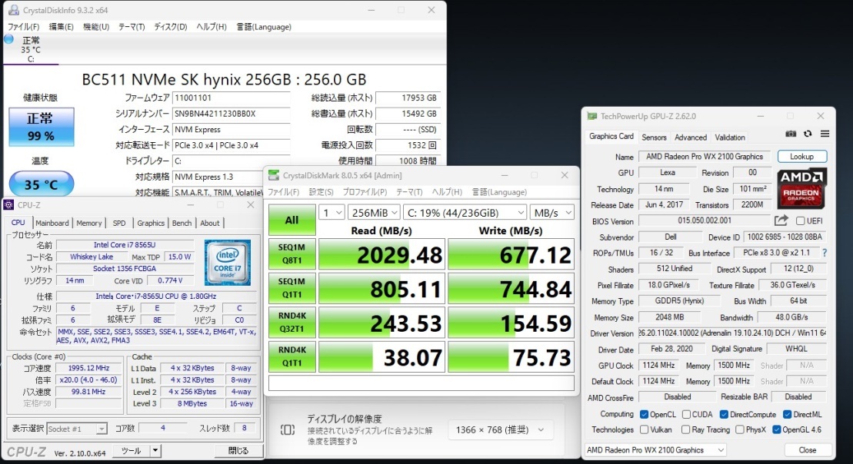Click the 正常 99 % health status button

[x=42, y=127]
